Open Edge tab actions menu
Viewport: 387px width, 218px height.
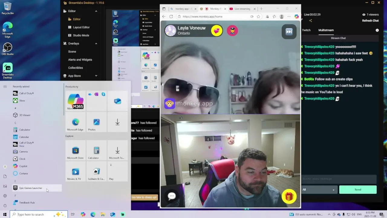point(164,9)
